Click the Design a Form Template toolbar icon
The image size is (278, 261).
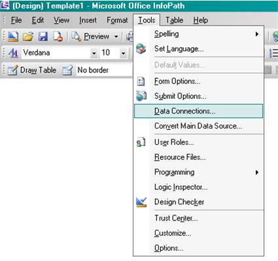13,37
